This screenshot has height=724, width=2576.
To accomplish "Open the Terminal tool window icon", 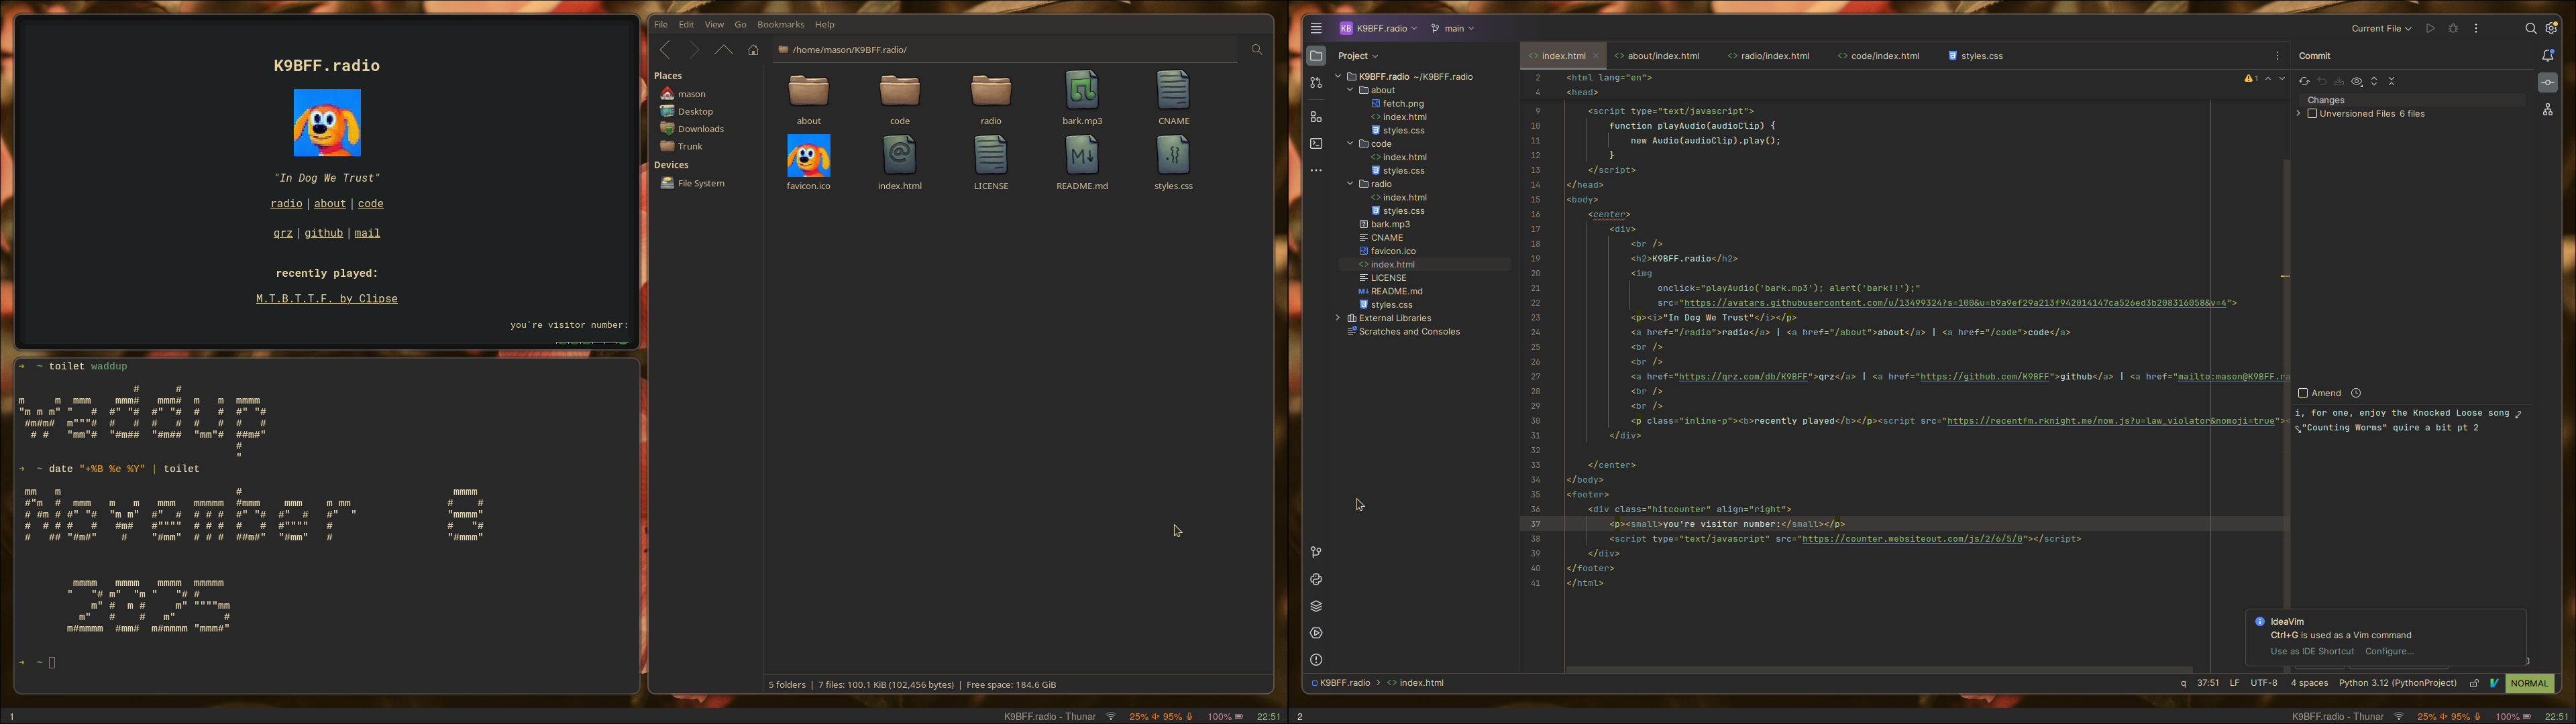I will [1316, 144].
